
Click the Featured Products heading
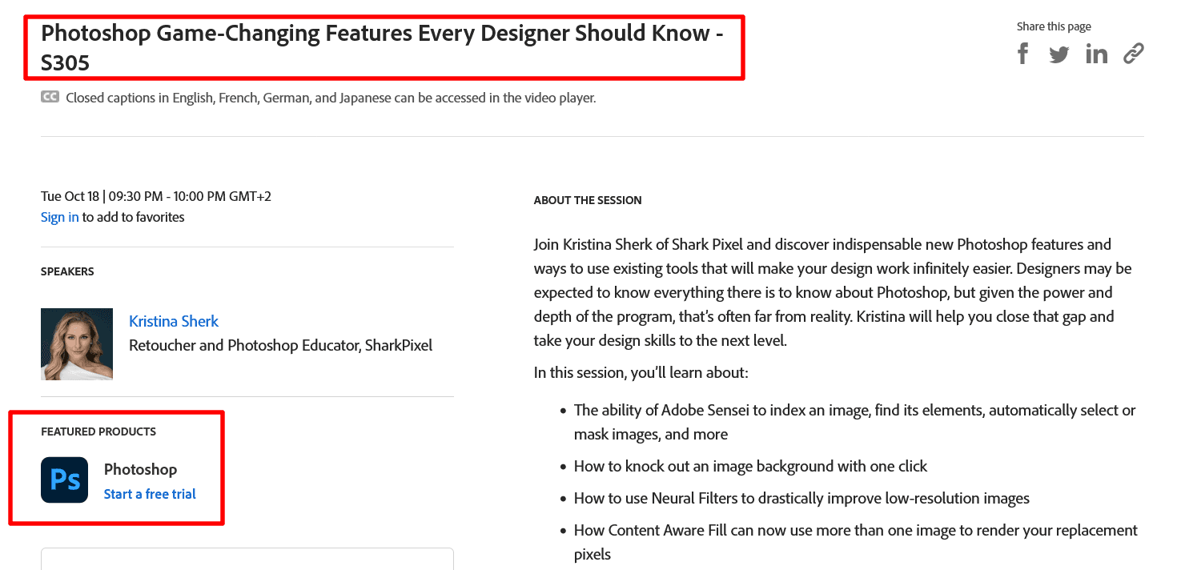98,432
